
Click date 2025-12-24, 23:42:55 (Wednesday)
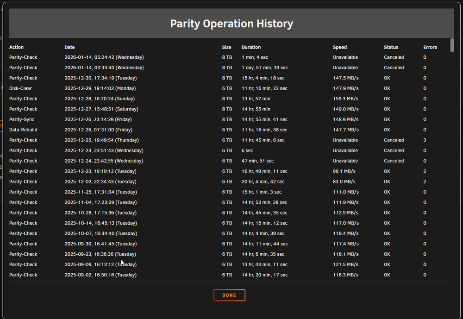(x=104, y=161)
